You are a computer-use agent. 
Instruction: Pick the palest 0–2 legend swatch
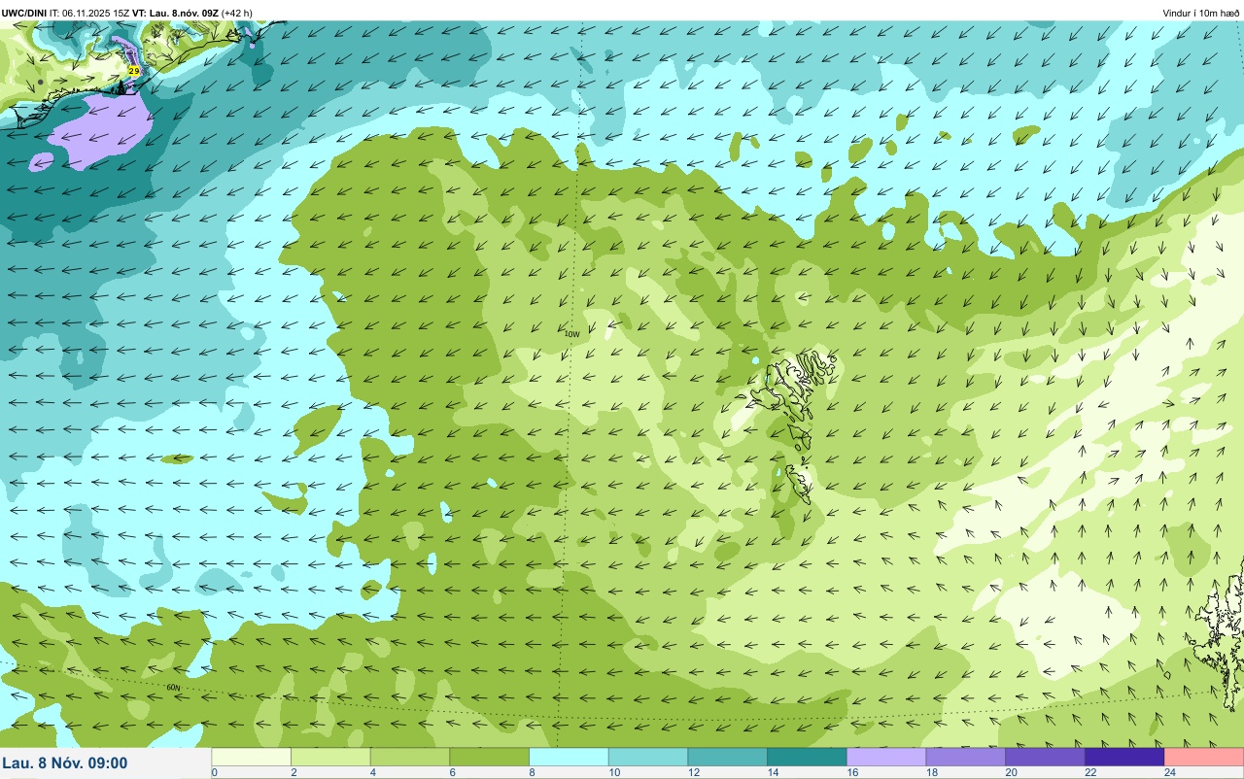tap(251, 757)
